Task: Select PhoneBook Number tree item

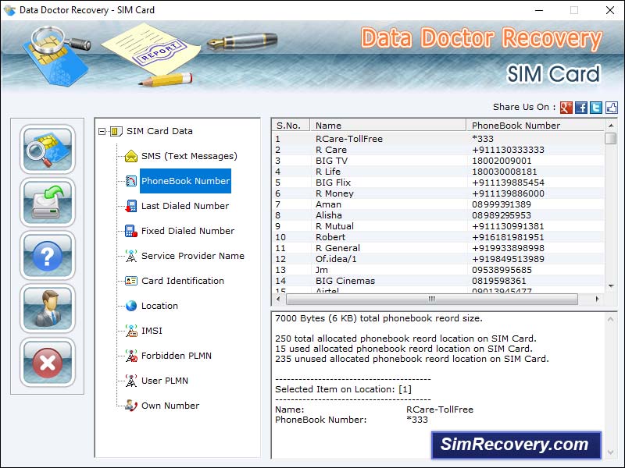Action: (x=185, y=181)
